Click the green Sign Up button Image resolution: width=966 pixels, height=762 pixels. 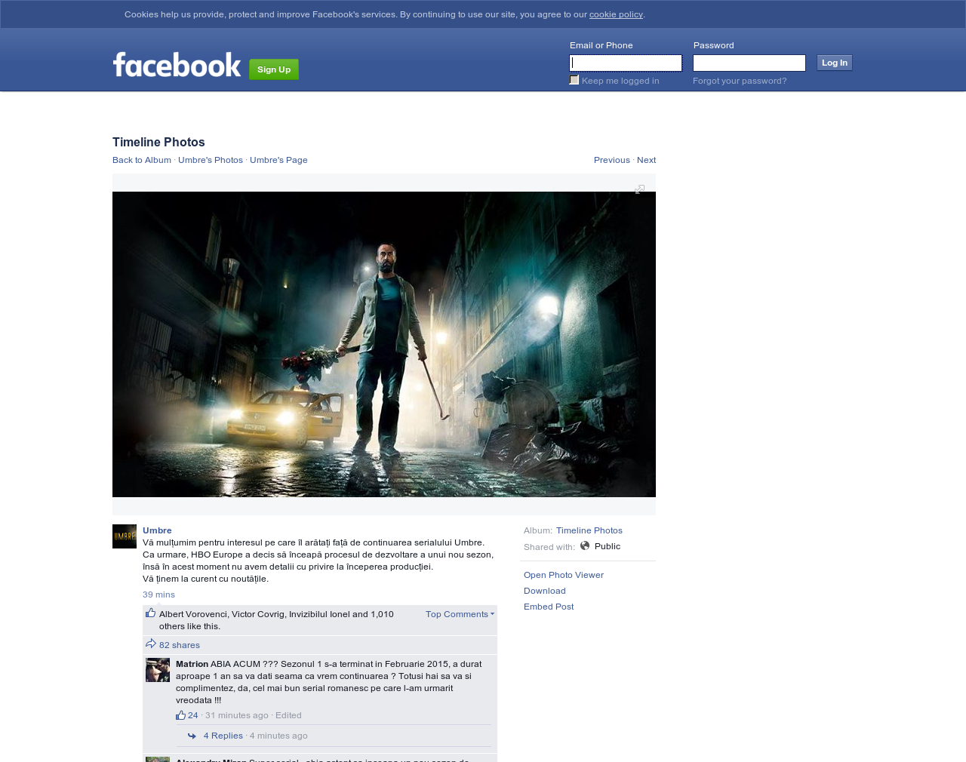(274, 69)
